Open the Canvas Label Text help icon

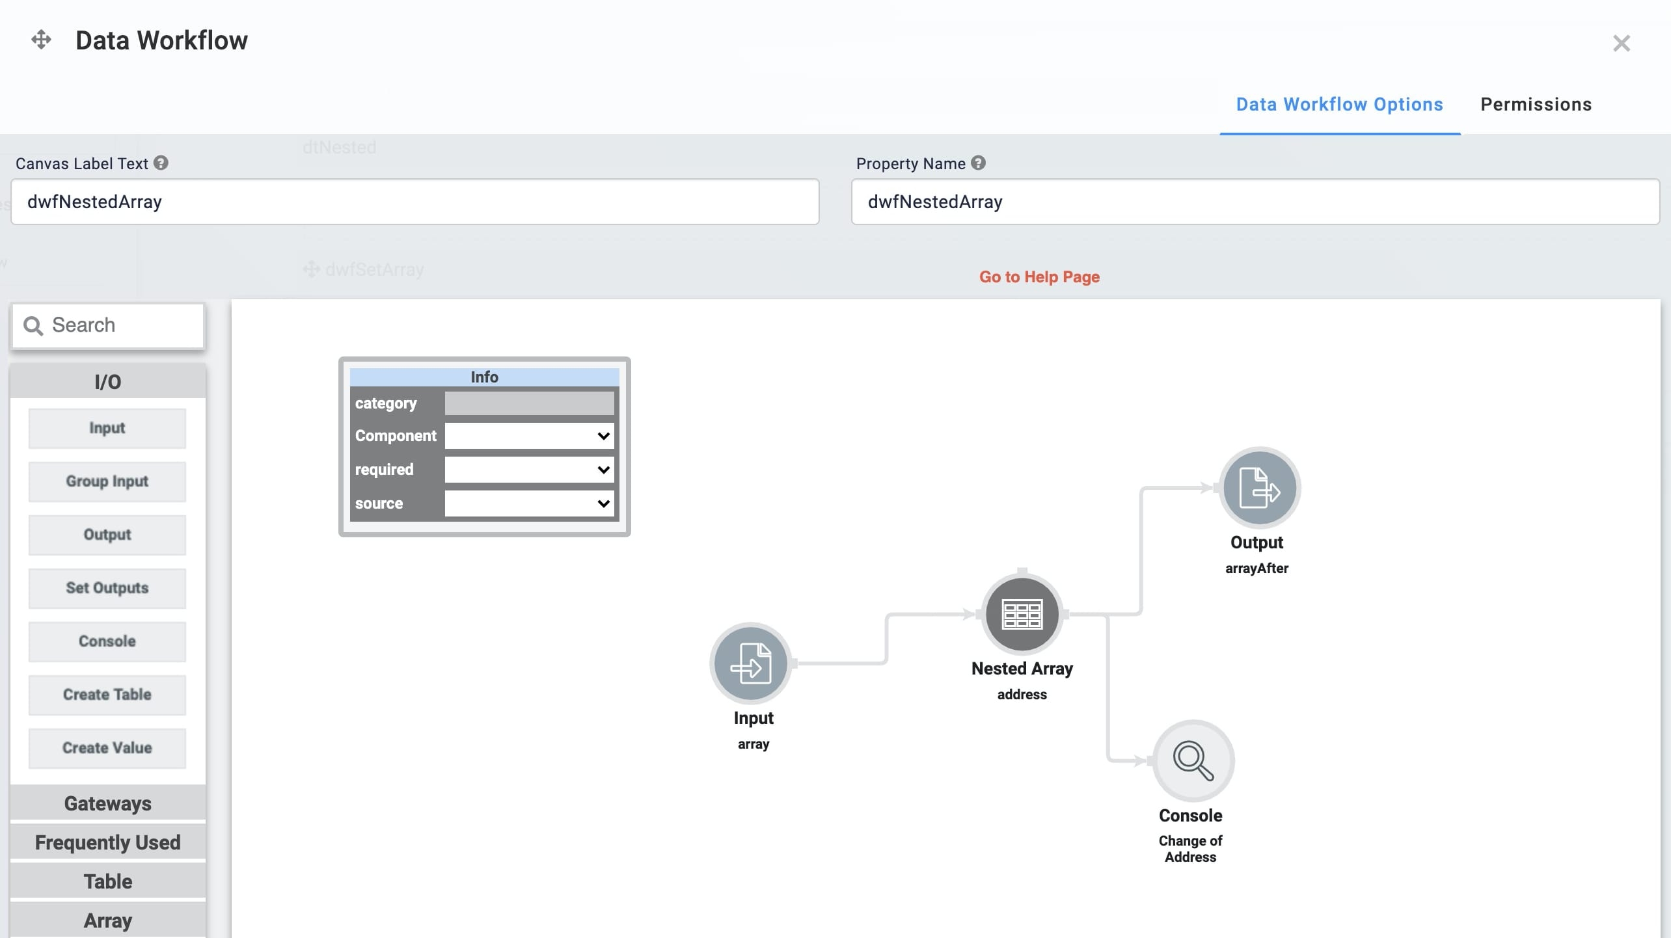(x=161, y=163)
